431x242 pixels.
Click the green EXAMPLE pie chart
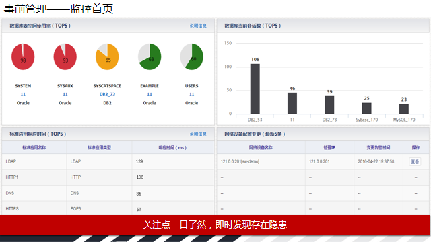(x=150, y=56)
